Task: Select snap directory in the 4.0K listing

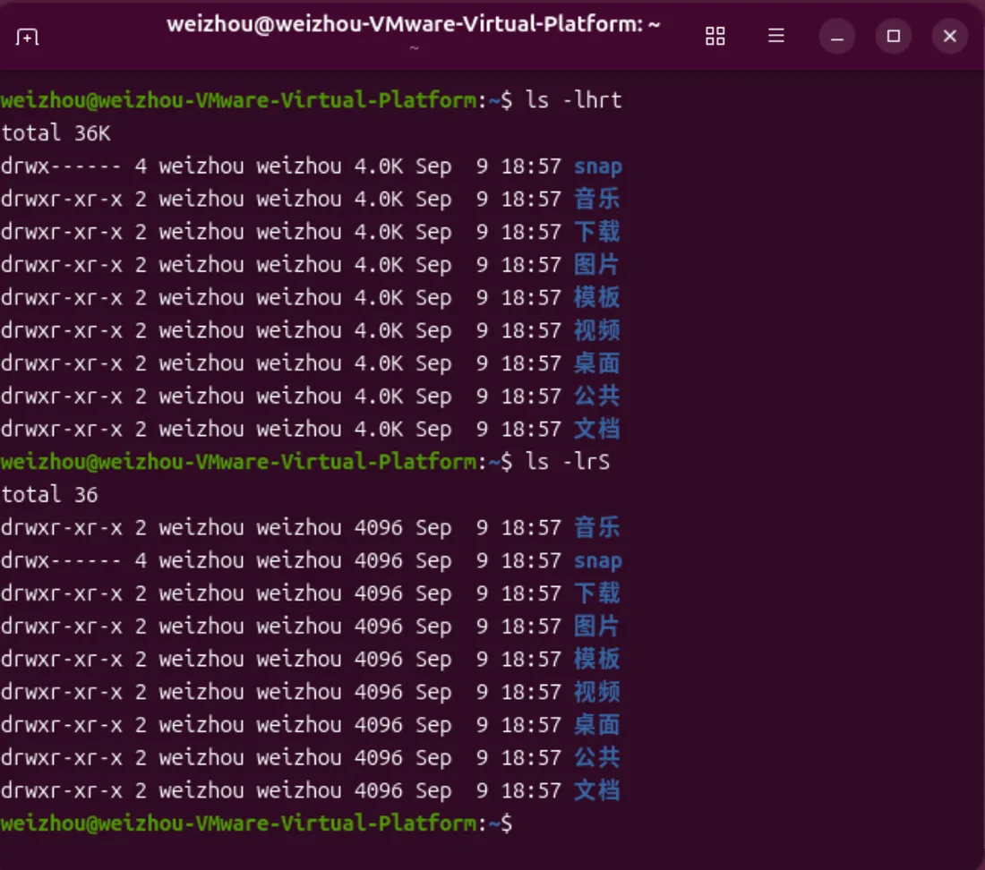Action: point(598,166)
